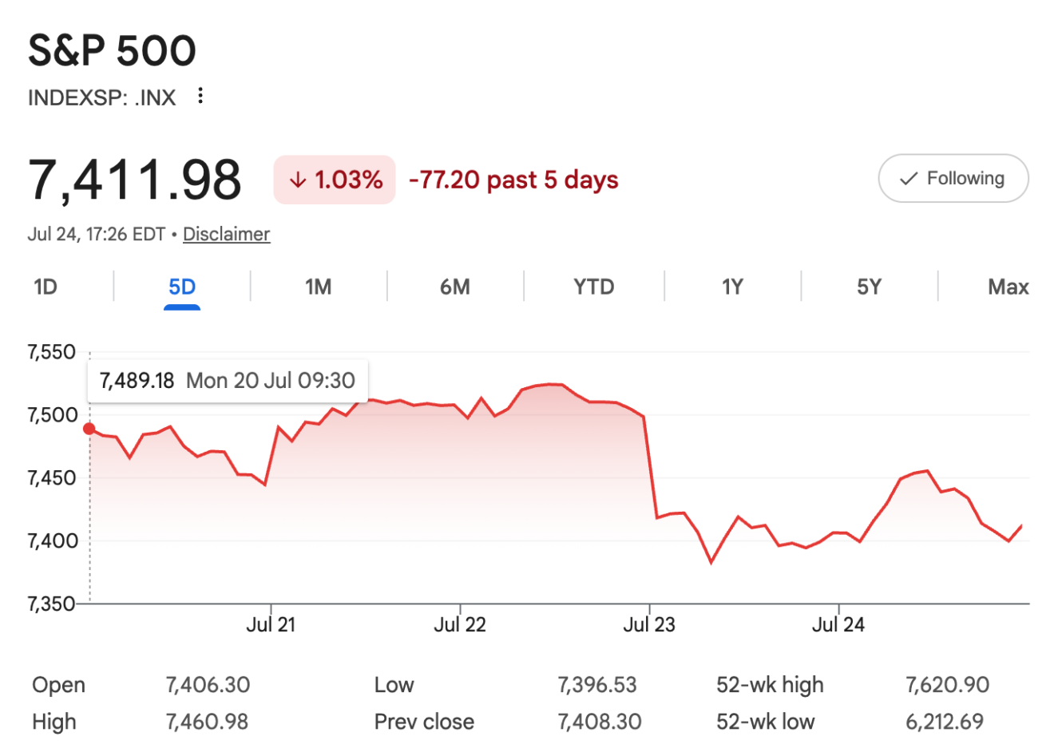Open the three-dot more options menu

pyautogui.click(x=200, y=96)
